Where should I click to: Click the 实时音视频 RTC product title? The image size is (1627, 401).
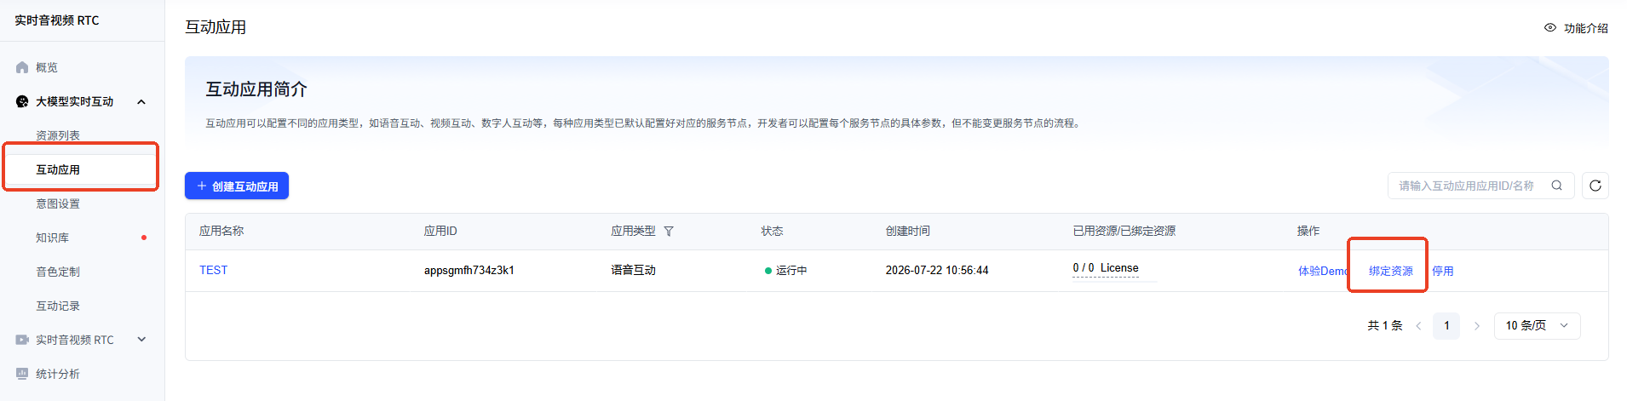click(x=57, y=20)
